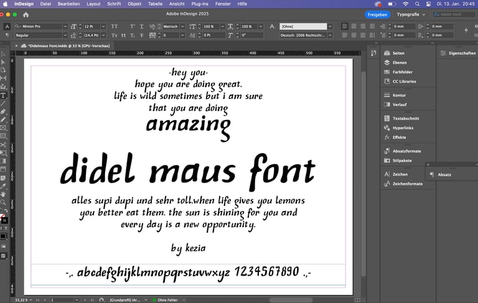
Task: Select the Rectangle Frame tool
Action: (x=3, y=128)
